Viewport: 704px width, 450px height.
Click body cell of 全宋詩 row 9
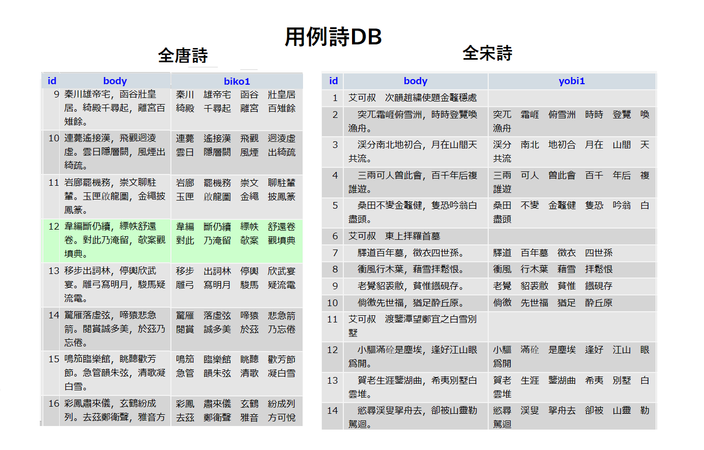[x=416, y=286]
